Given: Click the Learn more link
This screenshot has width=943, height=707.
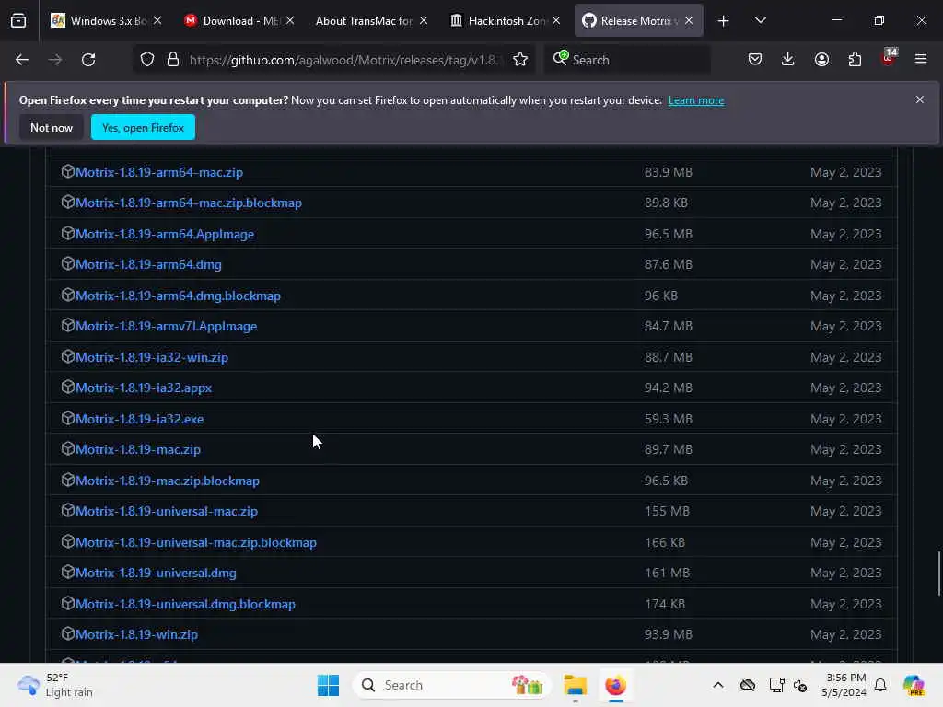Looking at the screenshot, I should [x=696, y=100].
